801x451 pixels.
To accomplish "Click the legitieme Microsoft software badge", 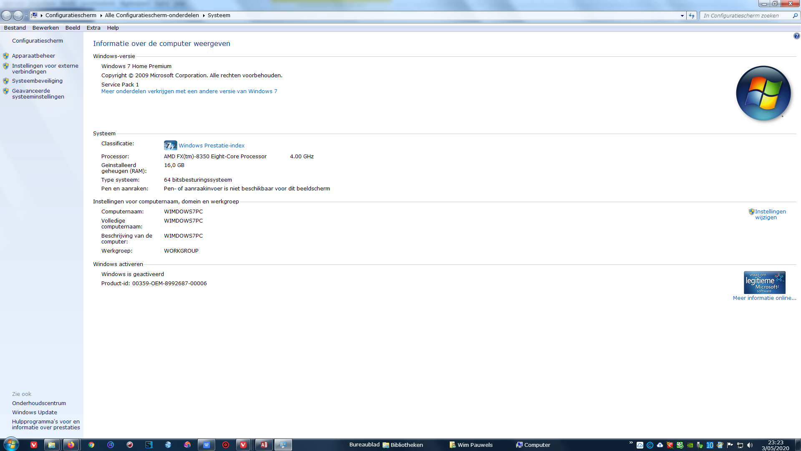I will point(764,282).
